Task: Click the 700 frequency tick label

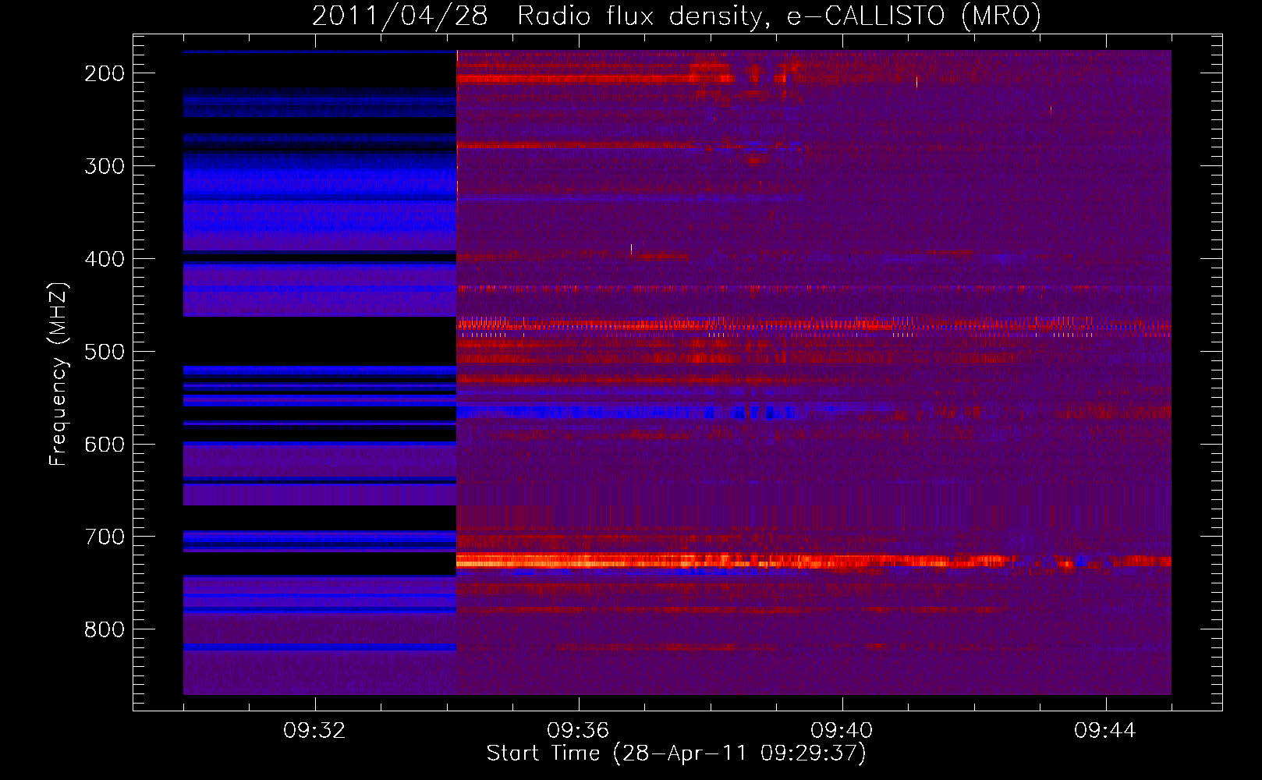Action: (x=105, y=537)
